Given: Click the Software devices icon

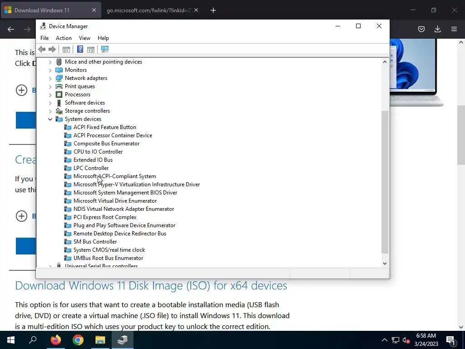Looking at the screenshot, I should (x=59, y=103).
